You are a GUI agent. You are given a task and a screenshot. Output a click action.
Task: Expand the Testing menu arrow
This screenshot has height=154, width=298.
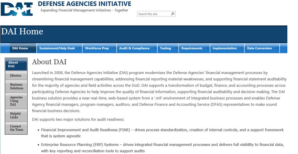(x=176, y=48)
